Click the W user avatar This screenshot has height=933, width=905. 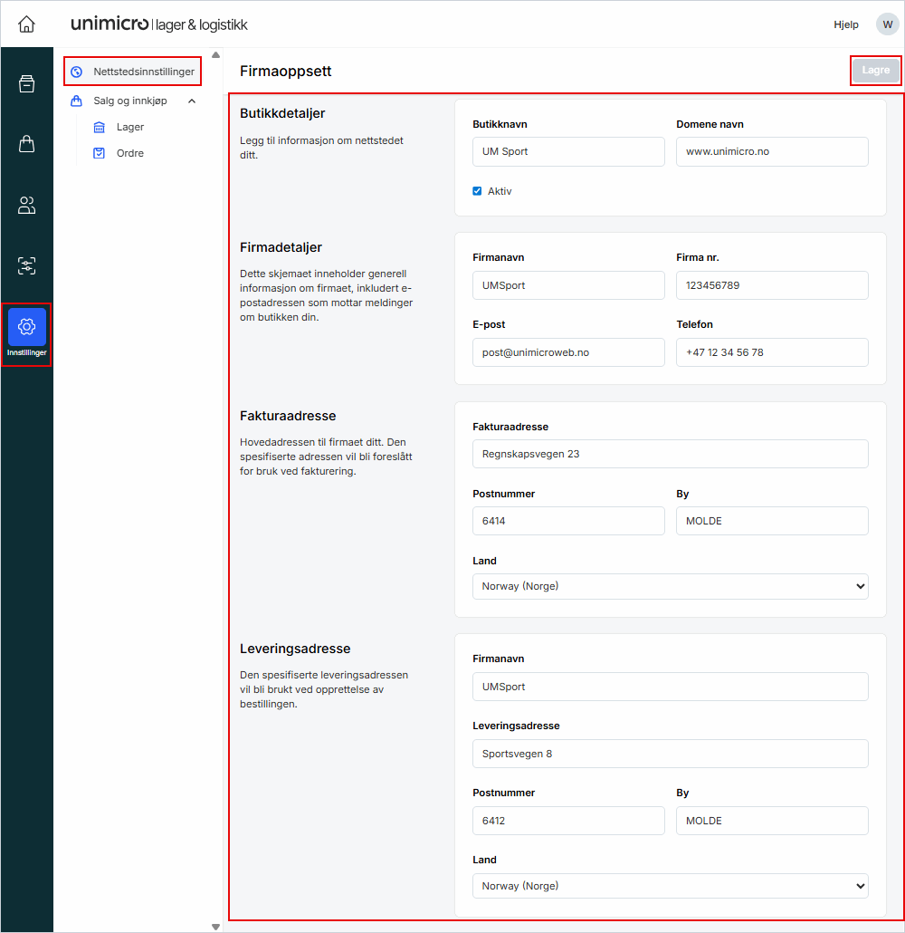click(x=887, y=24)
